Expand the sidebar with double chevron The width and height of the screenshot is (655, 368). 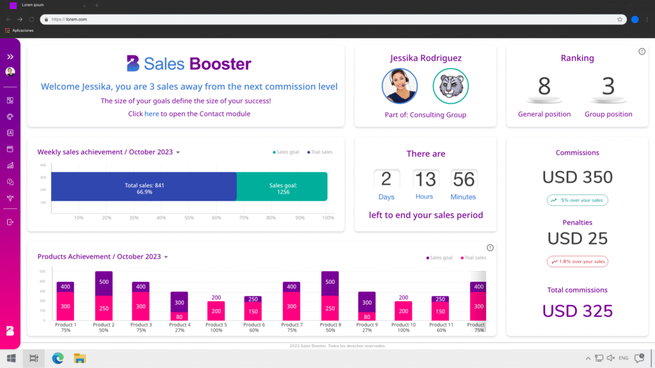pyautogui.click(x=10, y=57)
